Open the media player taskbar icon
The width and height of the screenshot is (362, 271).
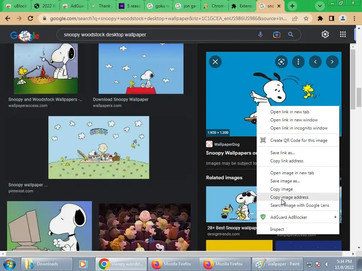pos(83,264)
